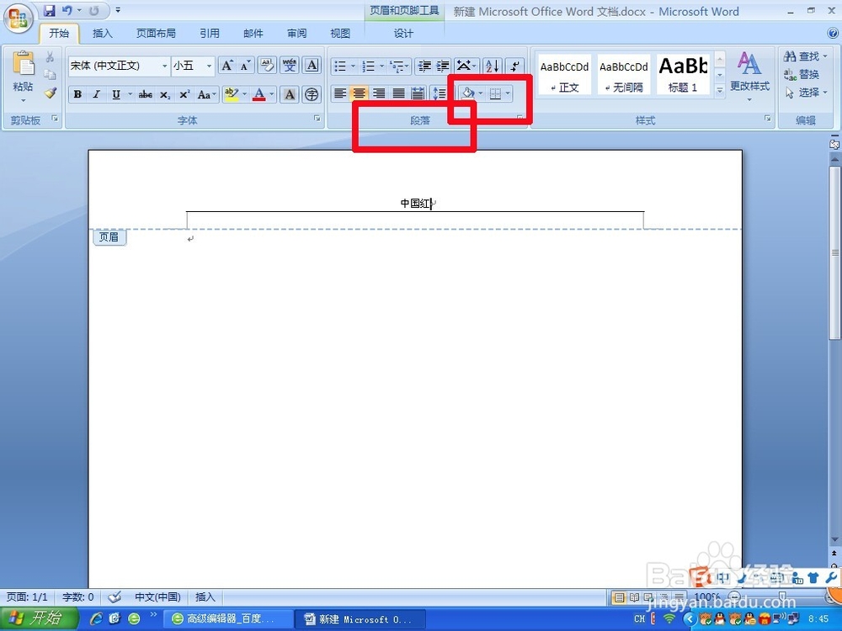Switch to Web Layout view button

point(648,597)
